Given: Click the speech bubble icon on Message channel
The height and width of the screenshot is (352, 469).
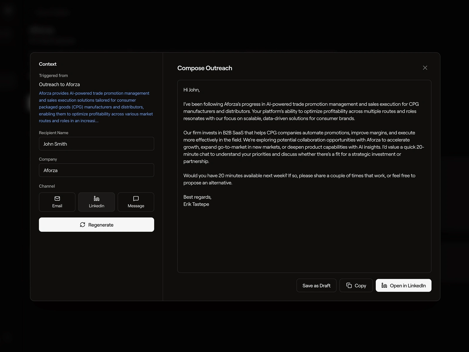Looking at the screenshot, I should [136, 198].
